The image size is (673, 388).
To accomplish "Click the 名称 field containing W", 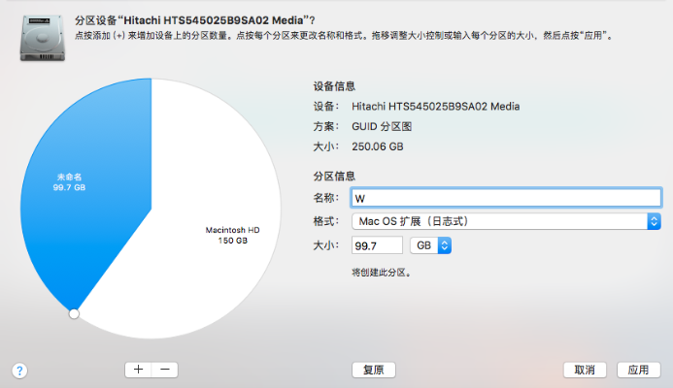I will [x=505, y=198].
